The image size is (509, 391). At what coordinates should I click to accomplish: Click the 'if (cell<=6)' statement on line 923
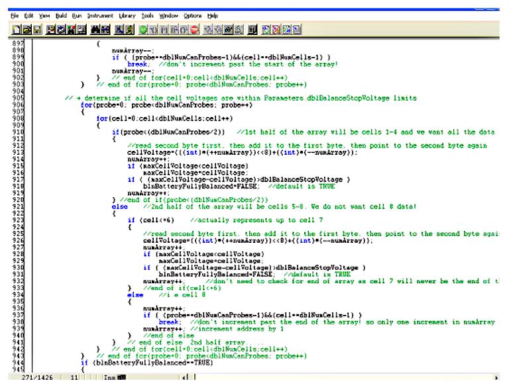coord(151,220)
